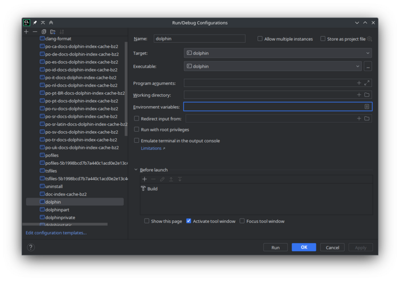400x281 pixels.
Task: Create a new configuration folder
Action: tap(53, 32)
